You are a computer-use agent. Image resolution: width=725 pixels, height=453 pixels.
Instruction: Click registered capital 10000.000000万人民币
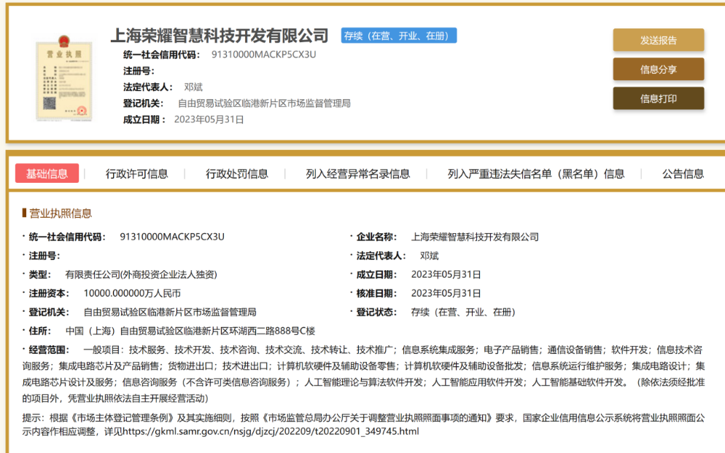pyautogui.click(x=132, y=294)
